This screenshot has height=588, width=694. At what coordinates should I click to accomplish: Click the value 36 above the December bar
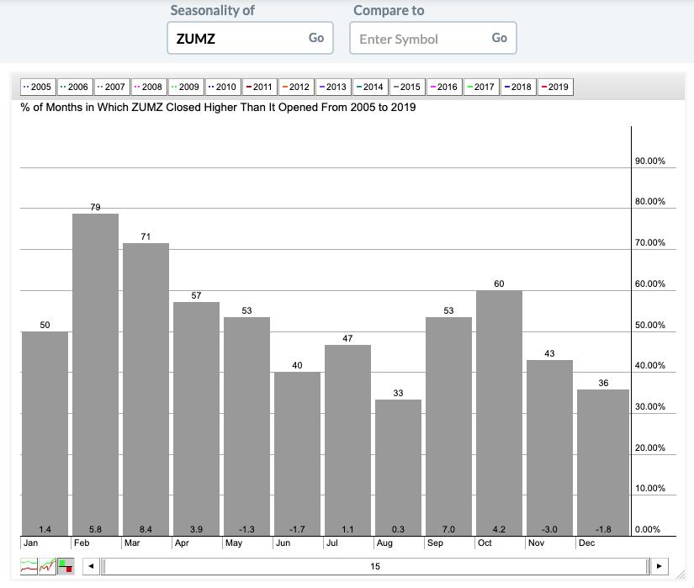[603, 383]
